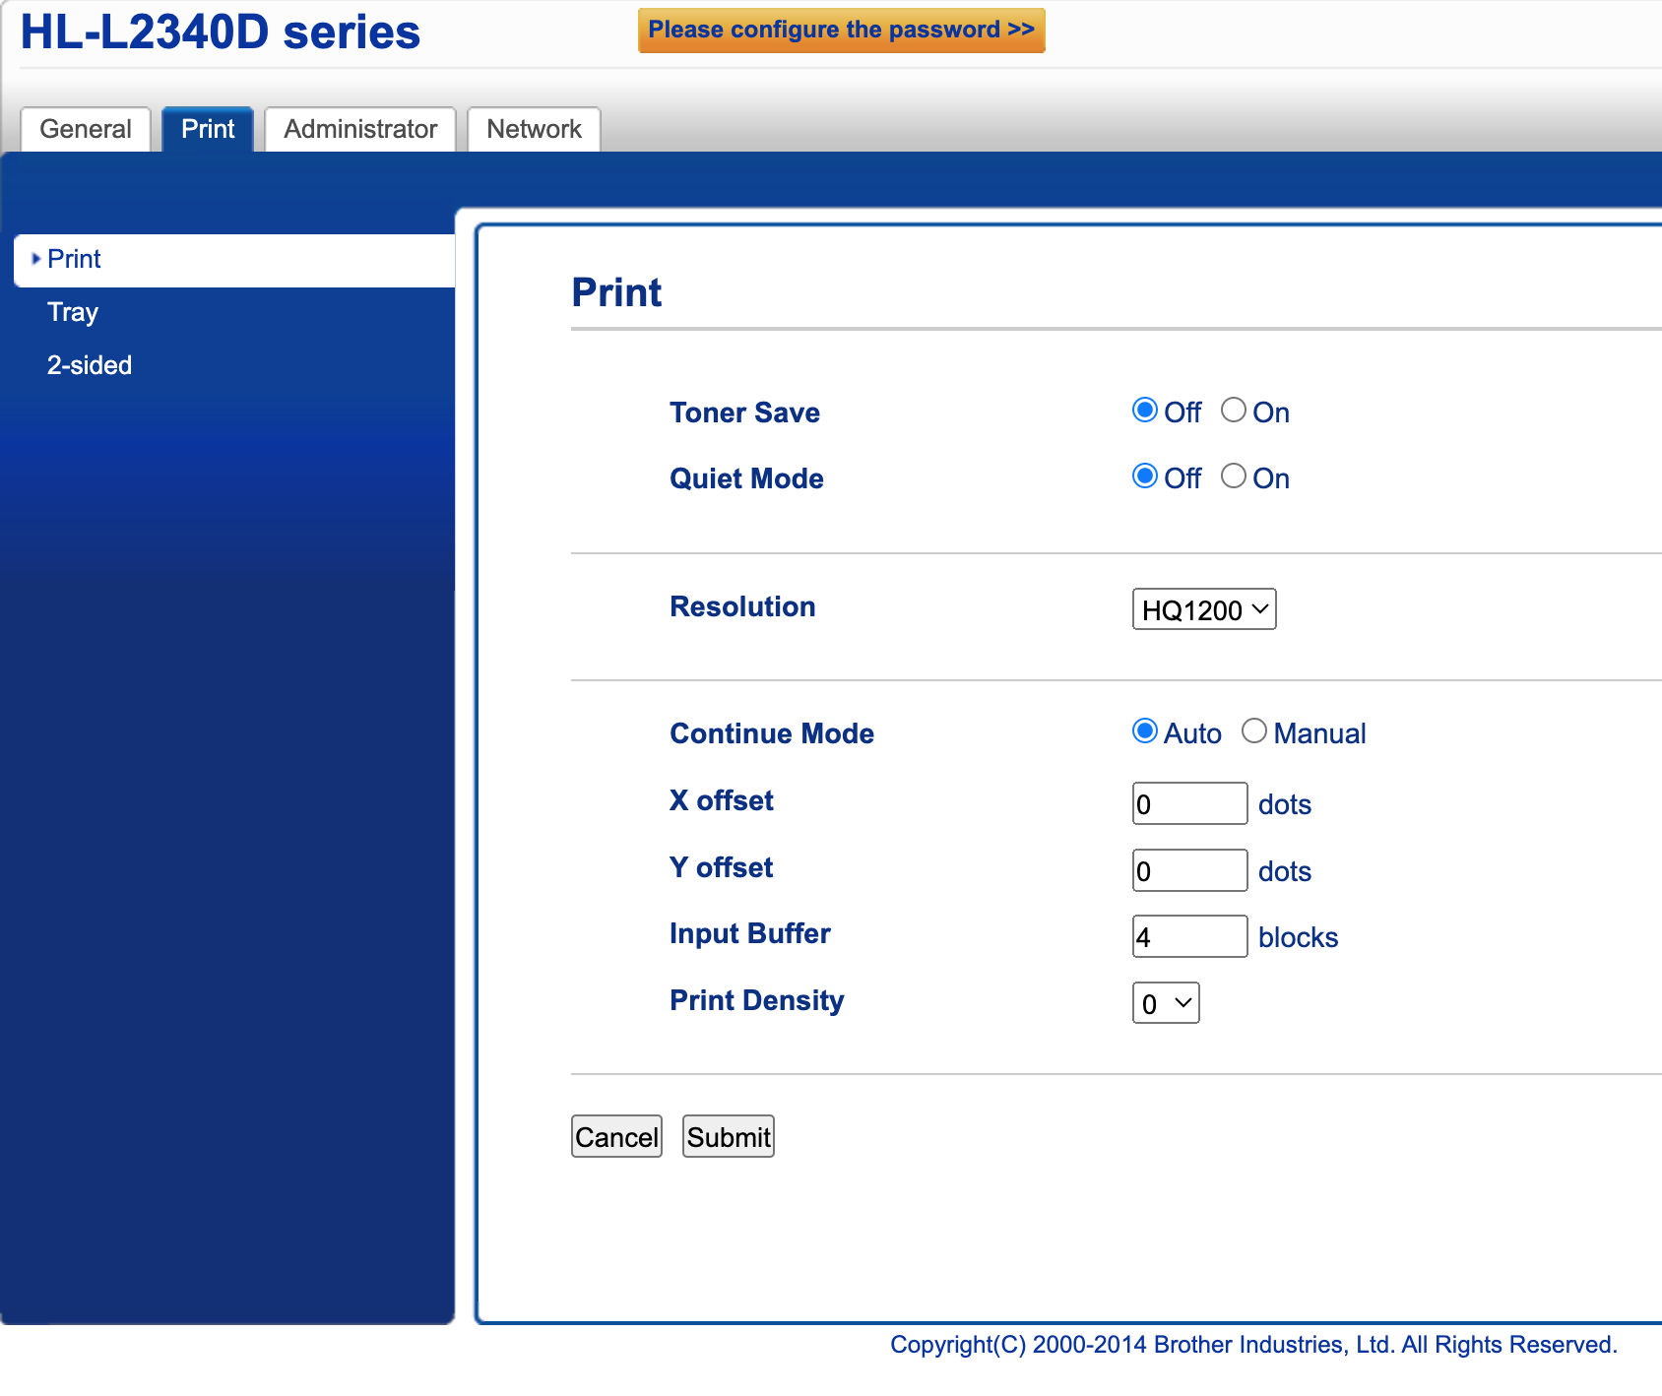
Task: Open the Network tab
Action: click(x=534, y=129)
